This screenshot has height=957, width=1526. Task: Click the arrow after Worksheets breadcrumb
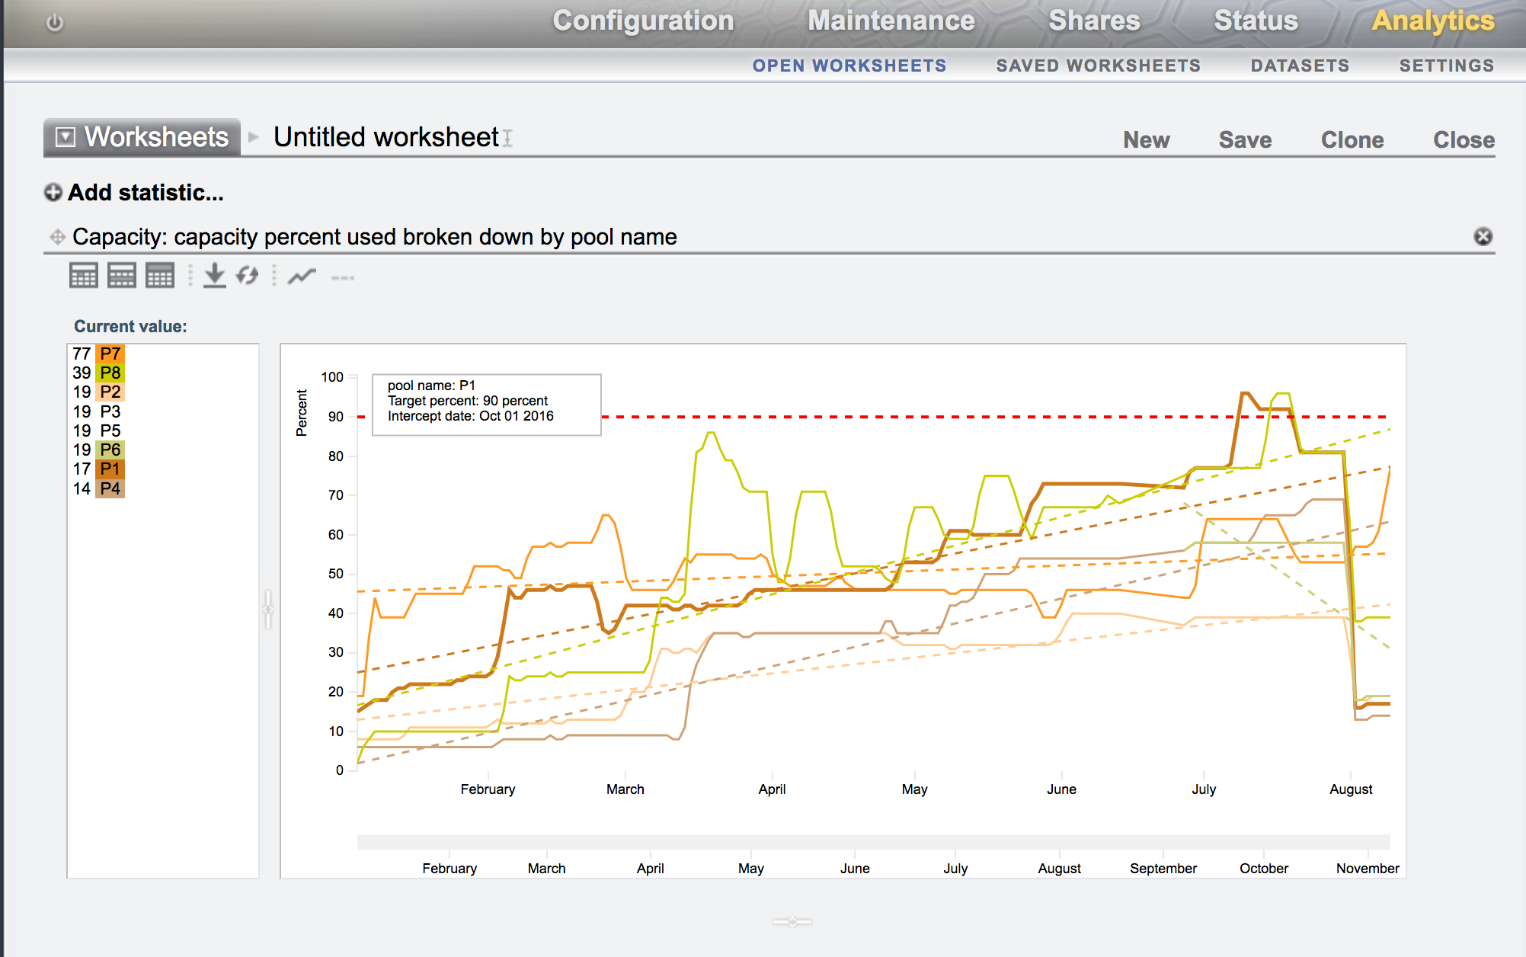pyautogui.click(x=254, y=138)
